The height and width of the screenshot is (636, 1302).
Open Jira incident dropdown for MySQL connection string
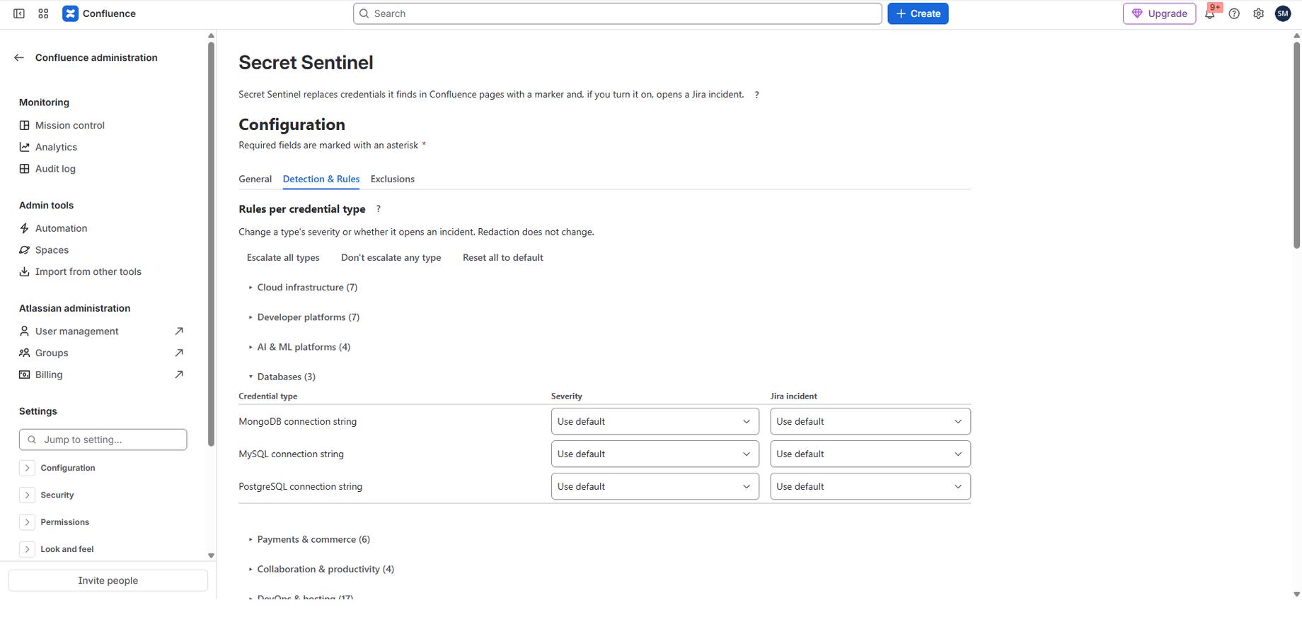pyautogui.click(x=870, y=454)
